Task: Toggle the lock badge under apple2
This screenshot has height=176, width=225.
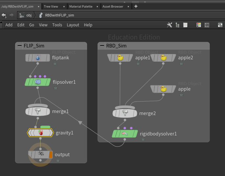Action: pyautogui.click(x=181, y=63)
